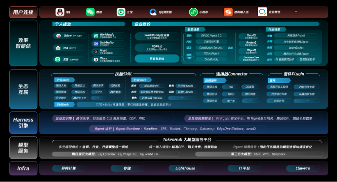Click the TI 平台 Infra pill
The width and height of the screenshot is (337, 182).
244,168
